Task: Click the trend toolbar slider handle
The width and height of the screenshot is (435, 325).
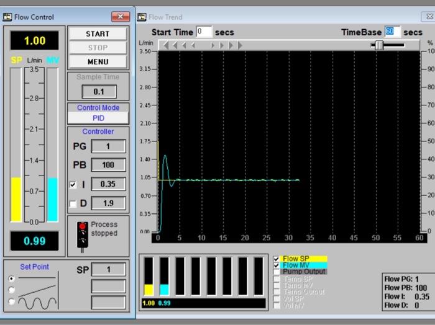Action: coord(379,45)
